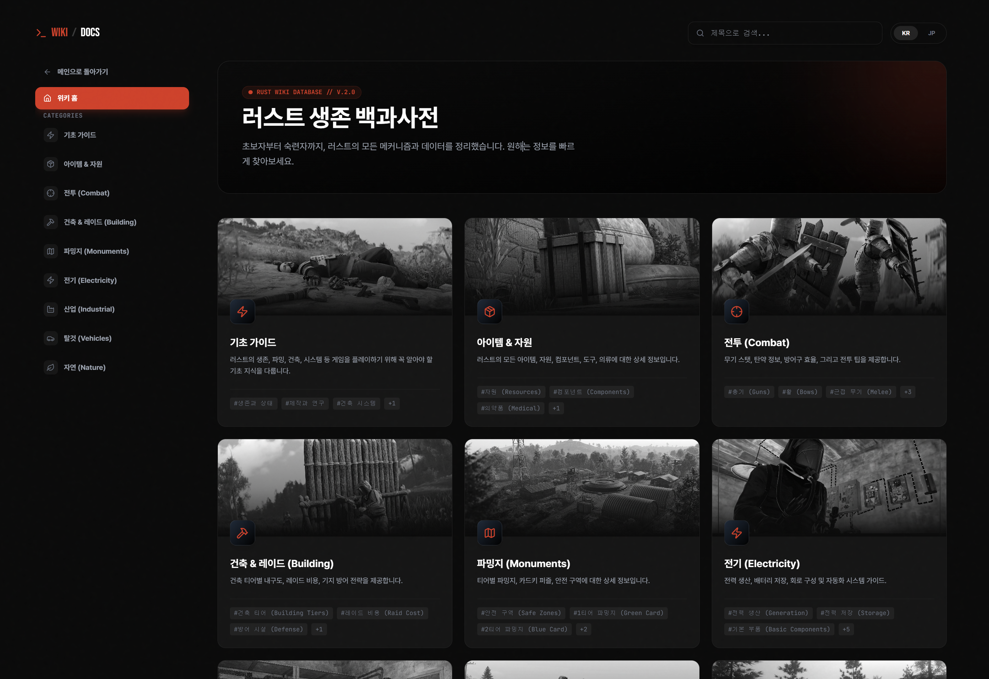Click the 제목으로 검색 search field
This screenshot has height=679, width=989.
784,33
